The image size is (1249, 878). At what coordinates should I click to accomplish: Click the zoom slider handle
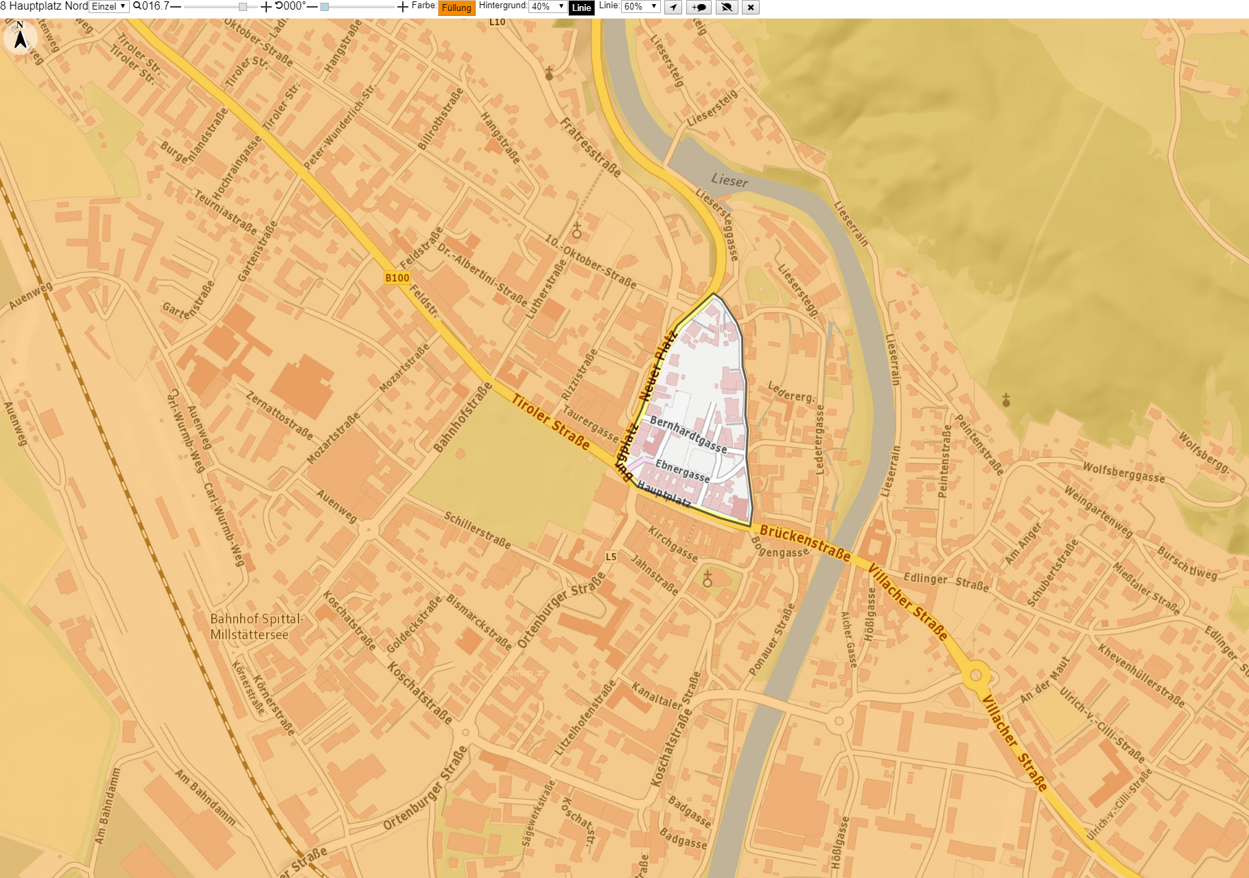click(x=243, y=7)
